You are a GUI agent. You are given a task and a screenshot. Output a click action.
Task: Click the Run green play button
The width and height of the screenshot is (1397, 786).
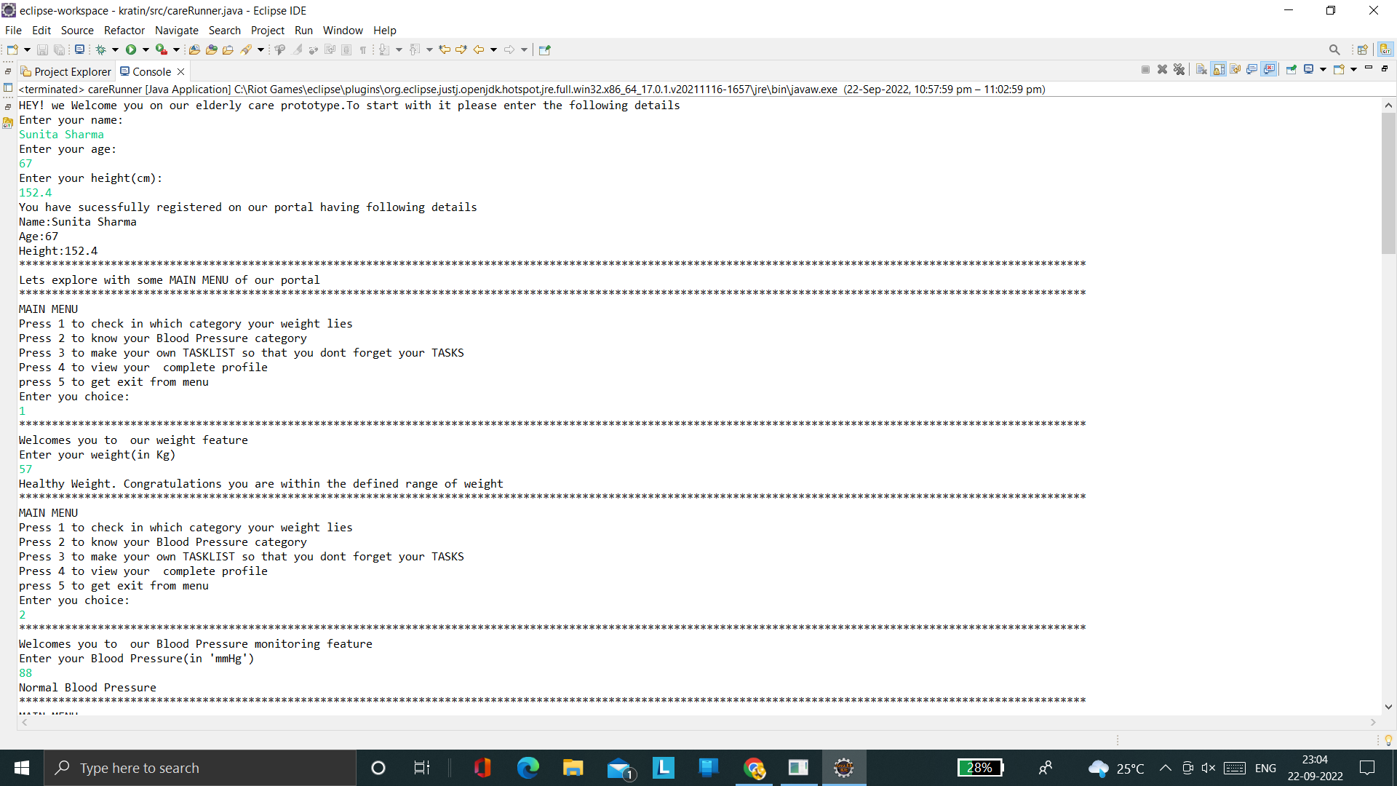point(131,49)
